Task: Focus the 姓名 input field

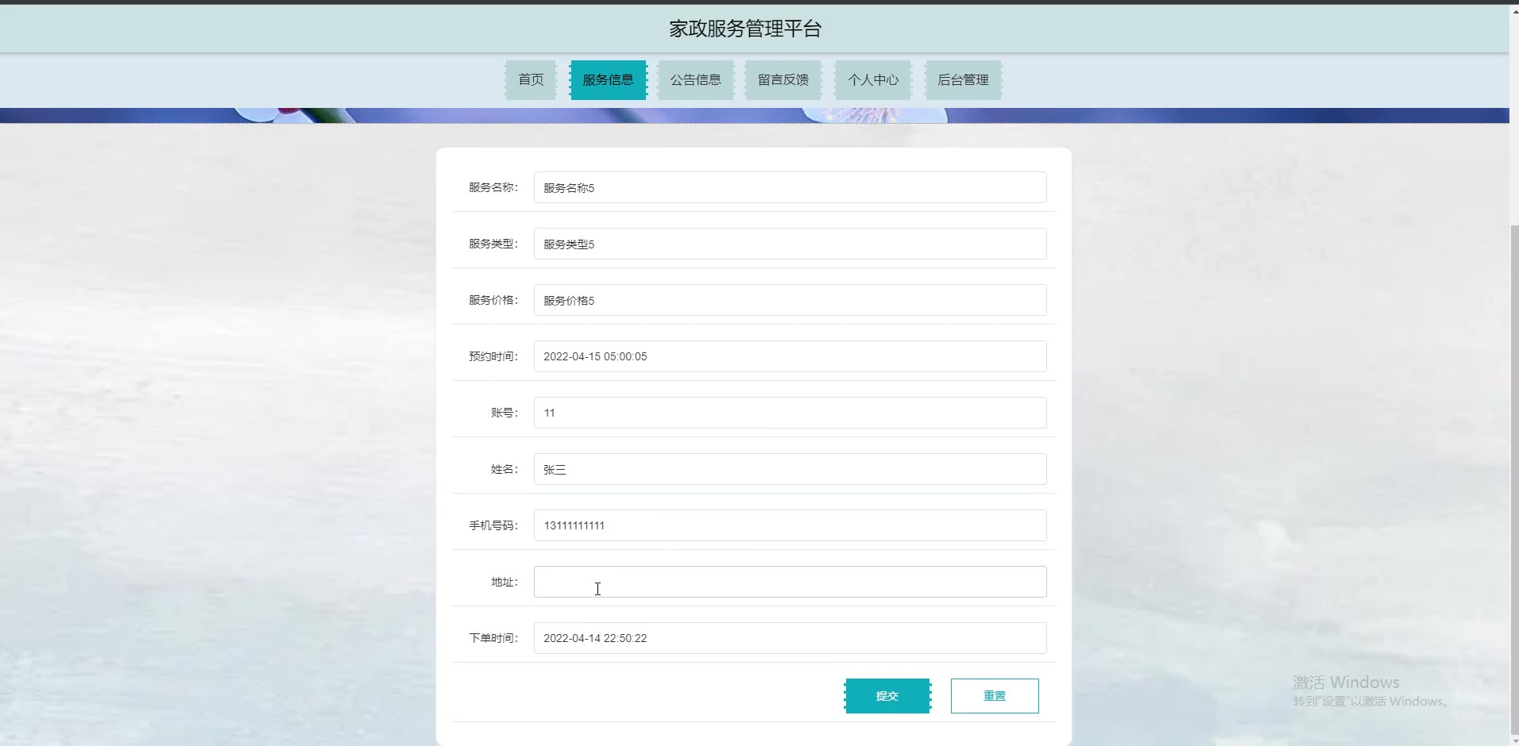Action: (x=790, y=470)
